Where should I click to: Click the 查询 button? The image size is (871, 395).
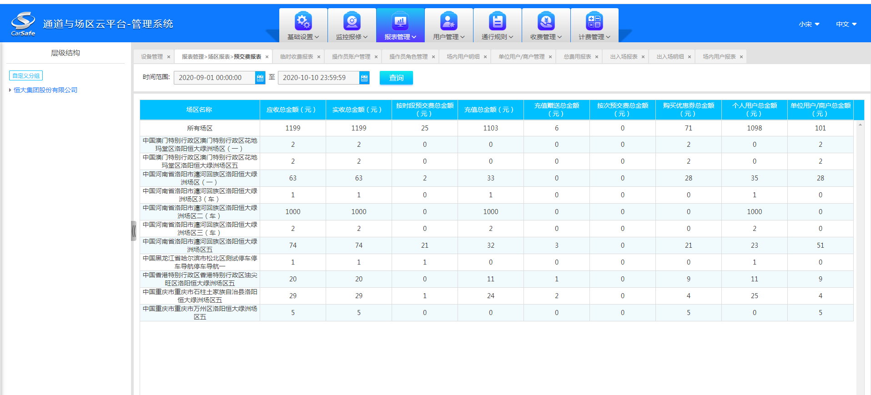tap(396, 78)
